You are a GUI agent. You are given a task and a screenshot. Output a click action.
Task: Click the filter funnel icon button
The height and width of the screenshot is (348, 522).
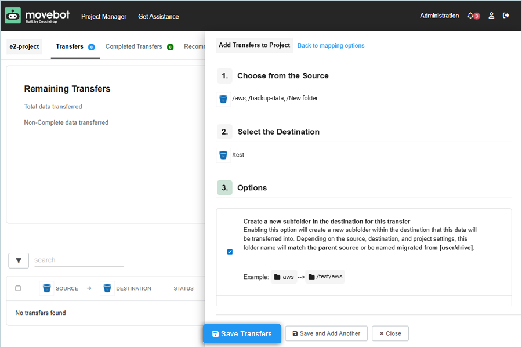pos(19,261)
